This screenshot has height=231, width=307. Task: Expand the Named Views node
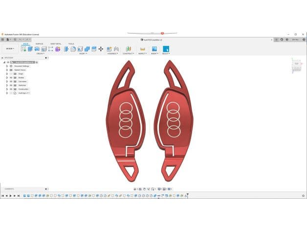[x=7, y=70]
